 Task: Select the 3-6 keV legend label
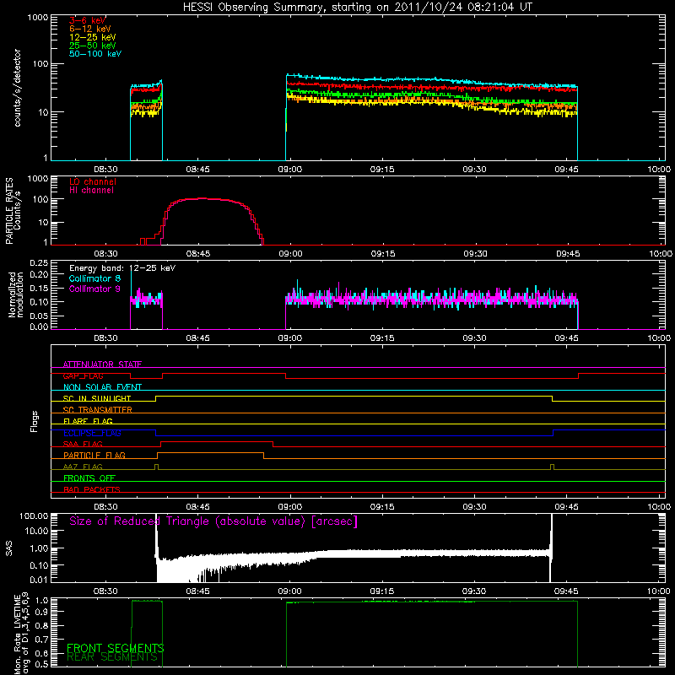pos(88,20)
